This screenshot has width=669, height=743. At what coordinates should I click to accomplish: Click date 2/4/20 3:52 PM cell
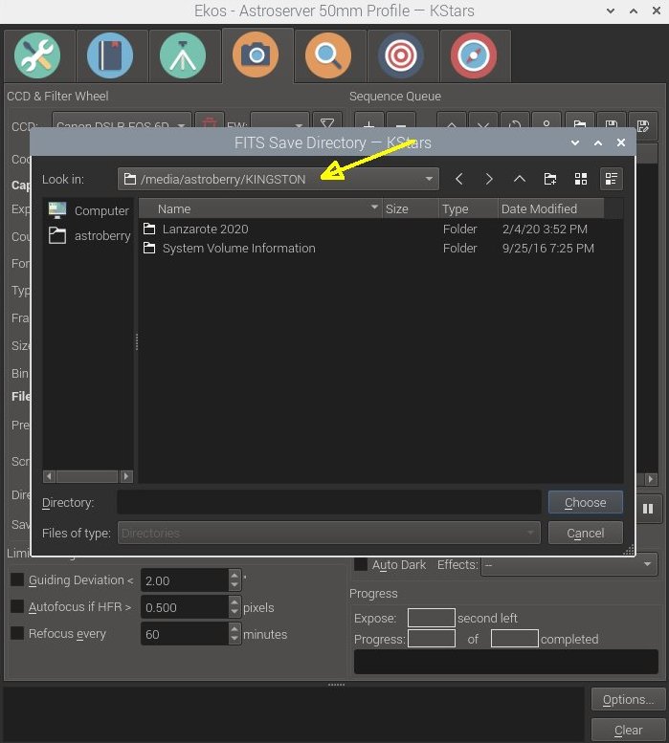(x=545, y=229)
